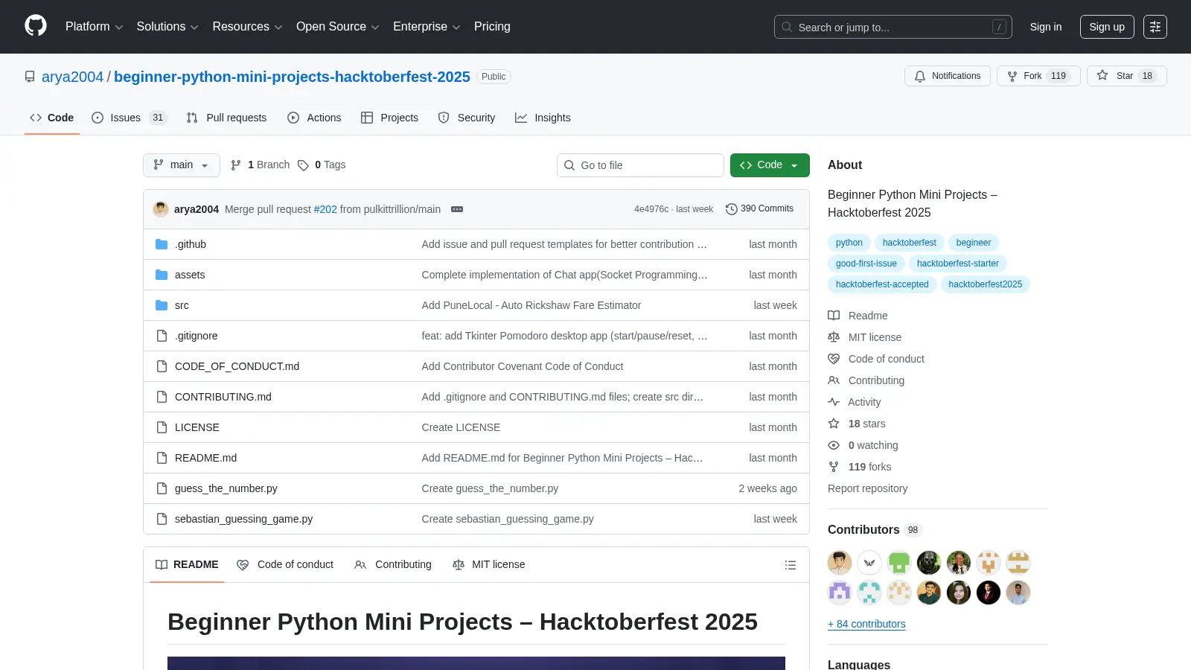Open the green Code dropdown

770,165
